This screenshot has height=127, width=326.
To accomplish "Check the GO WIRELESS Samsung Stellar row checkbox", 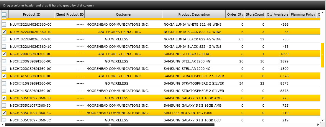I will 4,61.
